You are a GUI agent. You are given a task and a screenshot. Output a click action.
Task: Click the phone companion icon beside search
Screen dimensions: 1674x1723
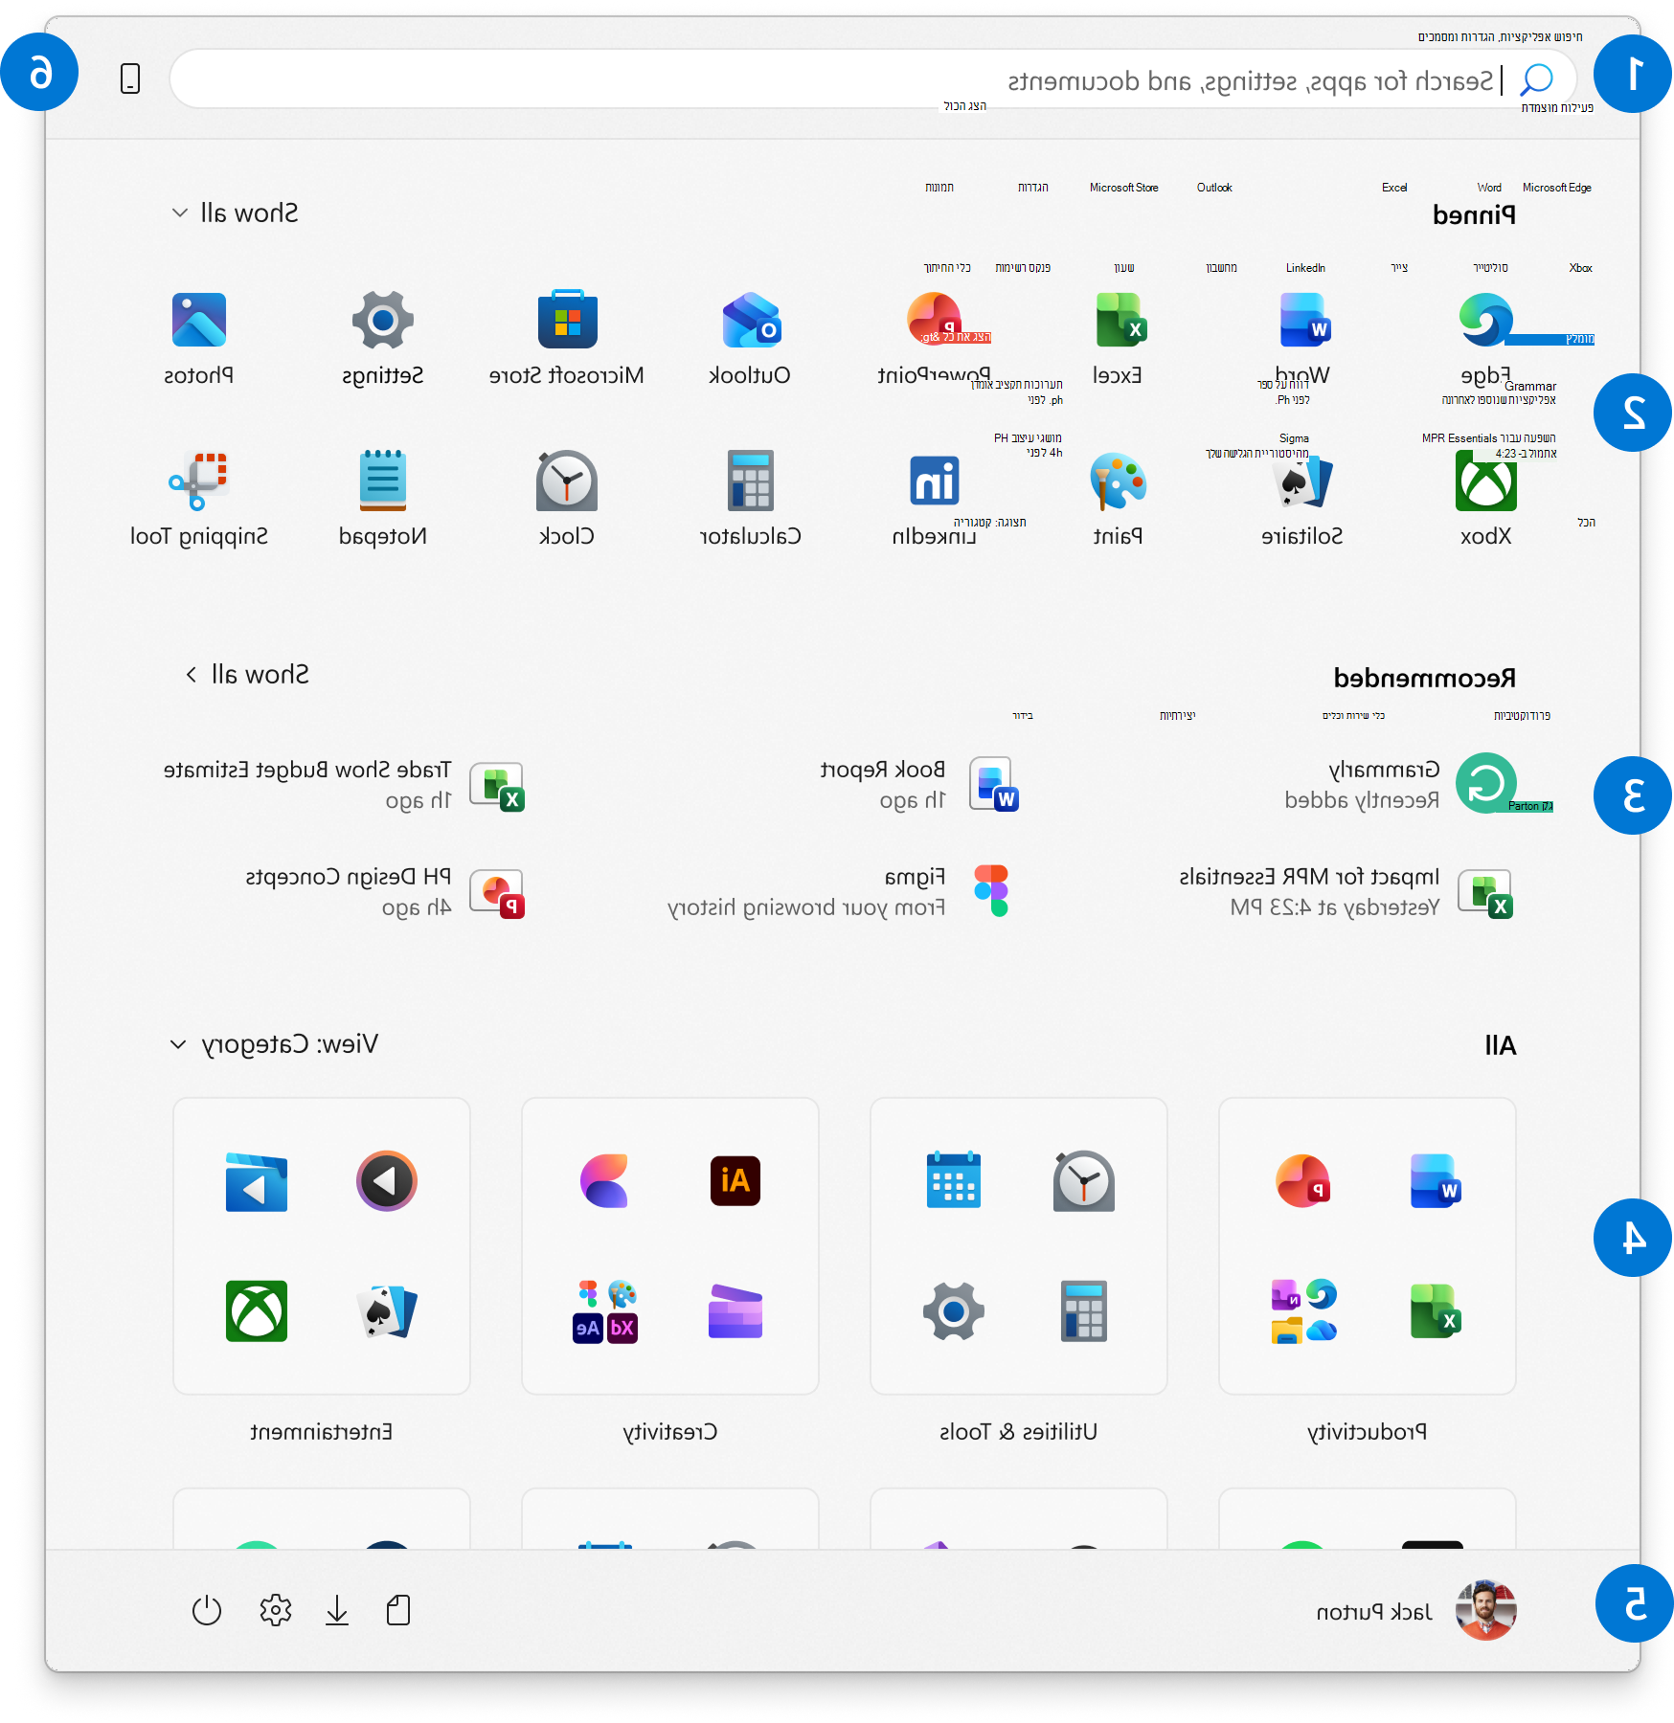tap(130, 78)
